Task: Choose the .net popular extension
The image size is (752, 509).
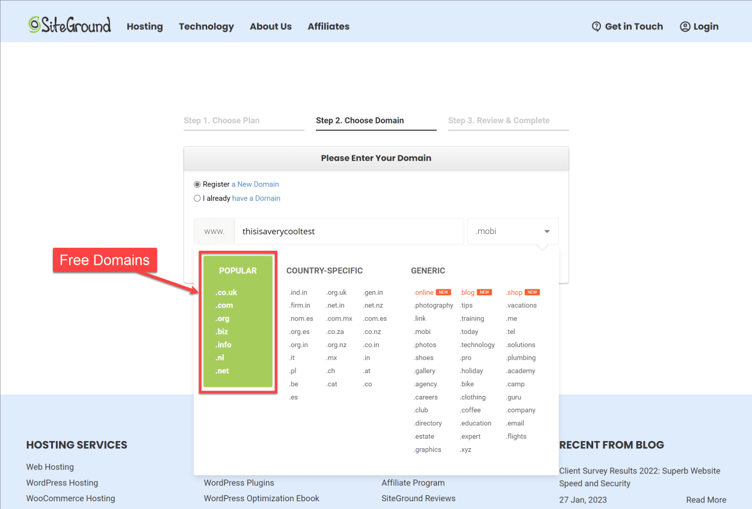Action: click(x=223, y=371)
